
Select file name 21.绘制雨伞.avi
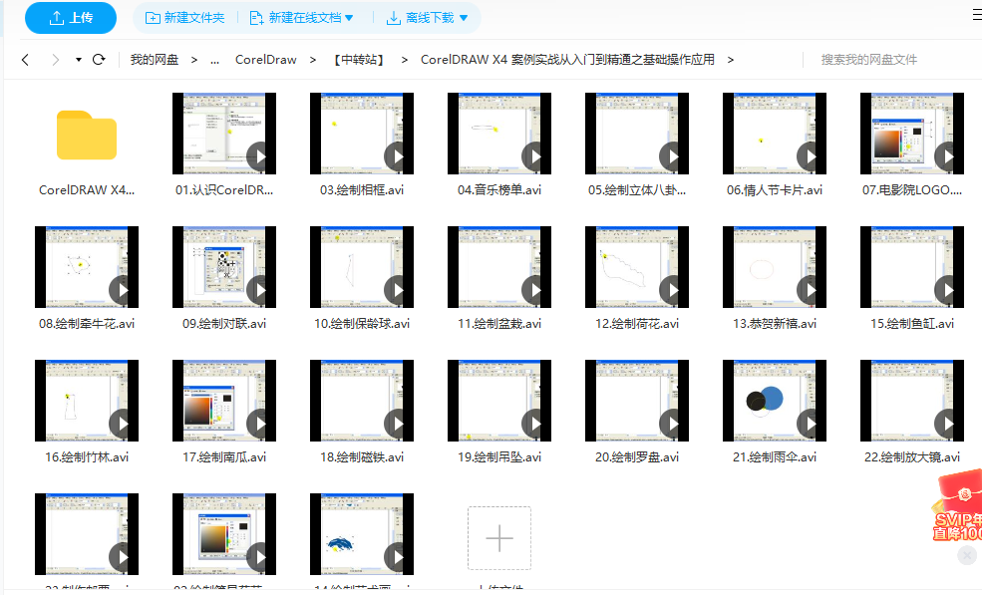[x=775, y=457]
